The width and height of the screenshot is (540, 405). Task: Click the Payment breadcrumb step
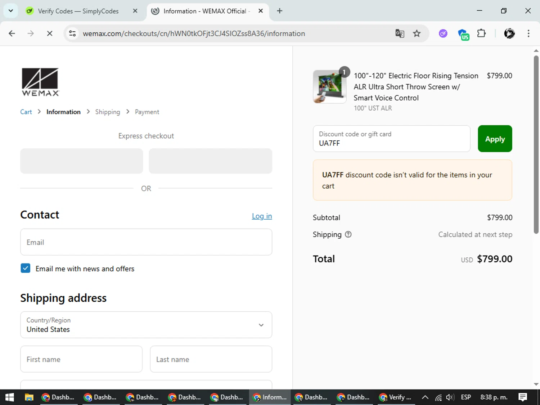(x=147, y=112)
